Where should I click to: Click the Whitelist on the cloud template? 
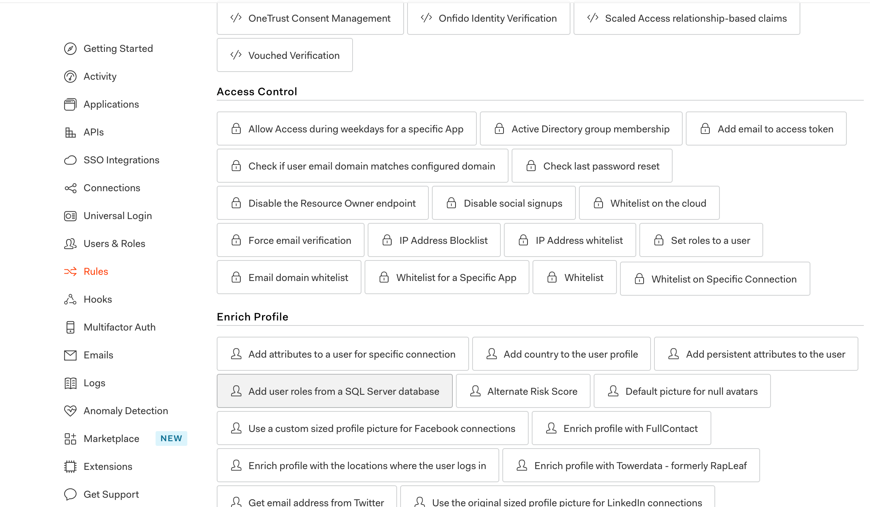pyautogui.click(x=649, y=203)
